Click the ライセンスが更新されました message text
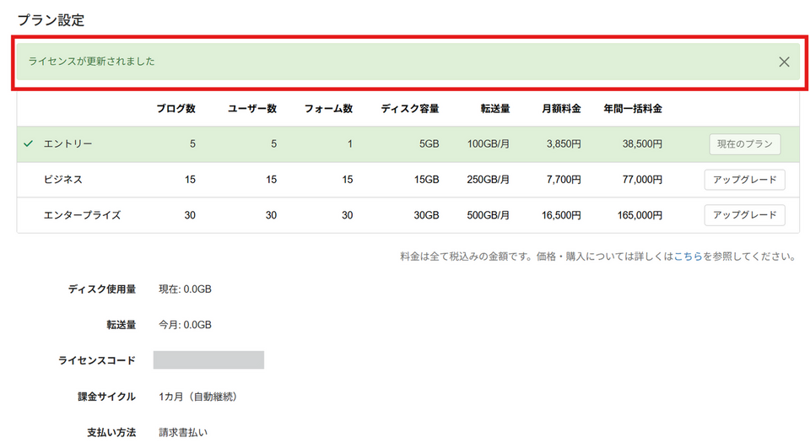 92,62
